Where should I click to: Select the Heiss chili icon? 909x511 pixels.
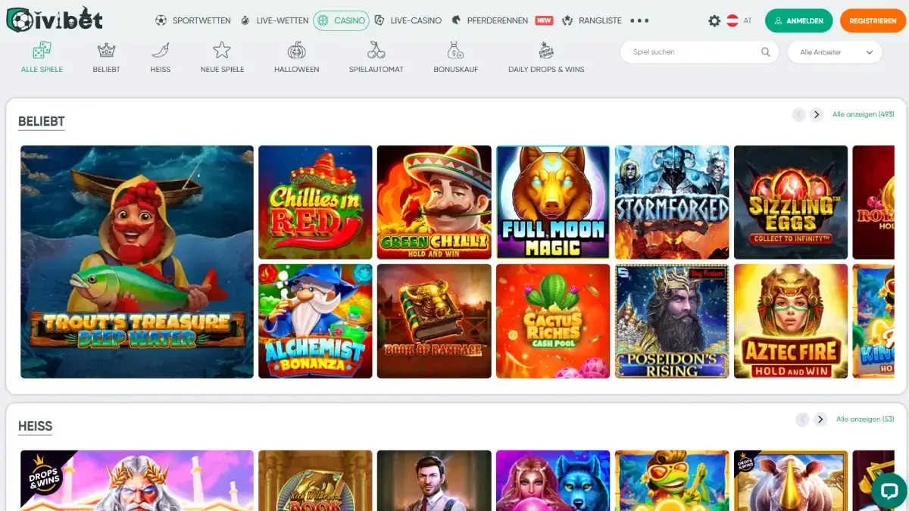pyautogui.click(x=161, y=51)
